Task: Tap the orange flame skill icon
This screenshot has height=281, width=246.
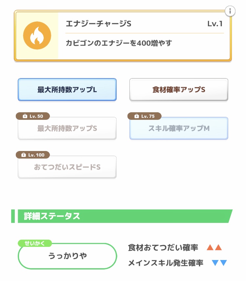Action: click(36, 36)
